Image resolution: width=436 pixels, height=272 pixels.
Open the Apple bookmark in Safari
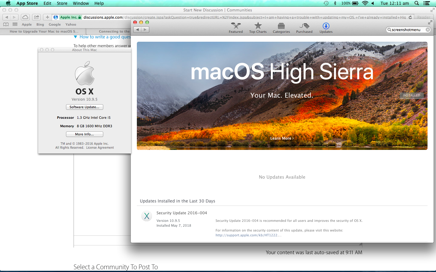[x=27, y=24]
